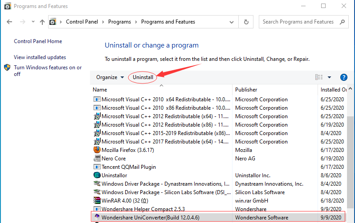Select WinRAR 4.00 (32 位) entry

coord(125,201)
